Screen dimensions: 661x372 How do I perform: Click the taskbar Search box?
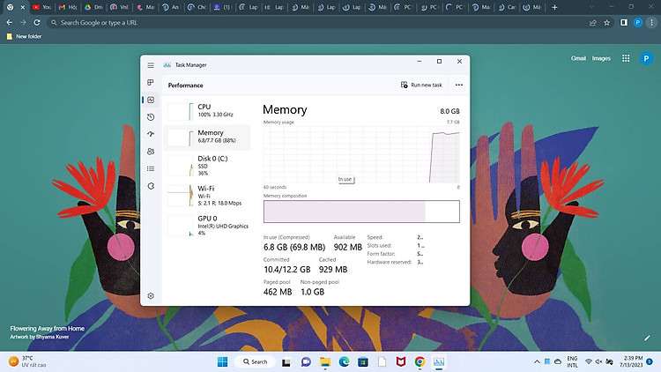click(256, 361)
